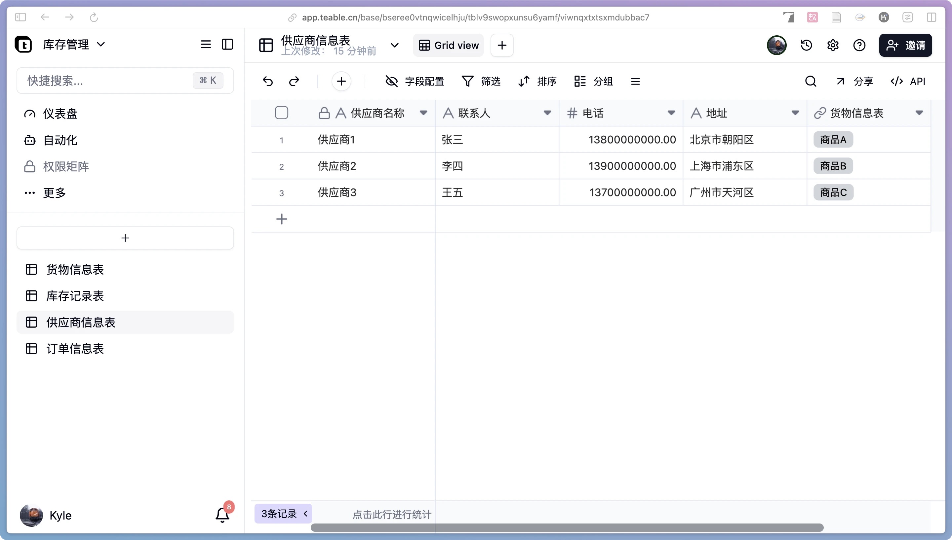Open the record history clock icon

pyautogui.click(x=806, y=45)
